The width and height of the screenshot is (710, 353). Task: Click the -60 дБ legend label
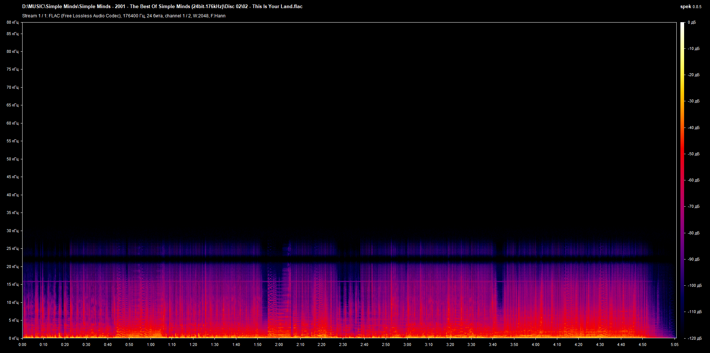click(x=694, y=180)
